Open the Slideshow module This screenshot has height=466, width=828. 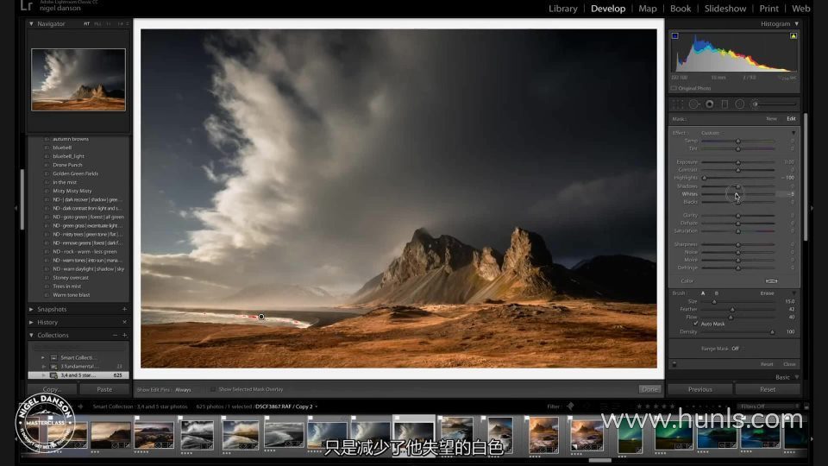click(725, 9)
